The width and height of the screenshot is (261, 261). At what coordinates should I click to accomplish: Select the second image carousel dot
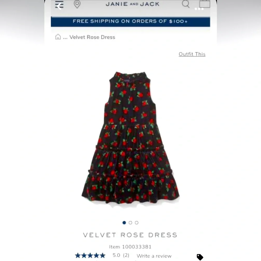(x=130, y=223)
